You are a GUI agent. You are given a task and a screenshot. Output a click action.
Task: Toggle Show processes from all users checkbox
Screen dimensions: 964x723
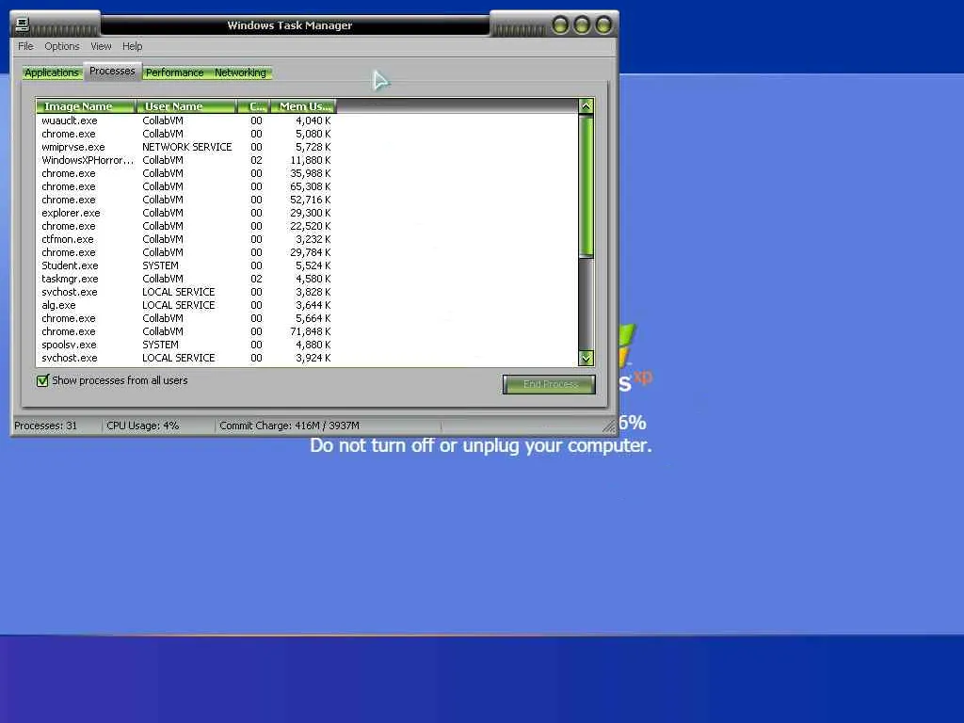42,380
